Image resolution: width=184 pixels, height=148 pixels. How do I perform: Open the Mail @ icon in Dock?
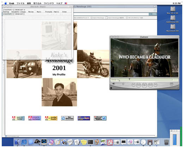31,142
